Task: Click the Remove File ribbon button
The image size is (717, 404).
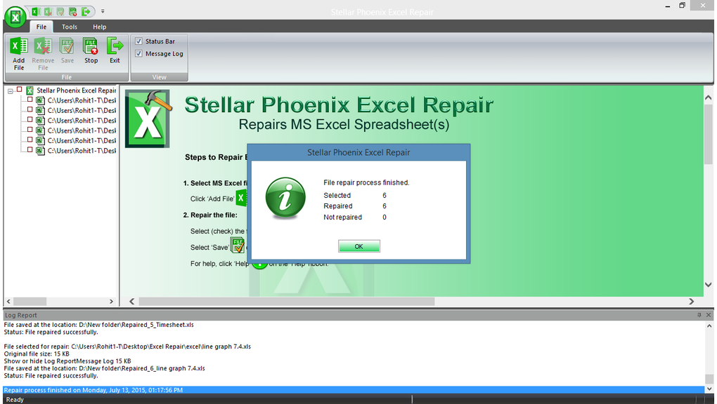Action: (43, 53)
